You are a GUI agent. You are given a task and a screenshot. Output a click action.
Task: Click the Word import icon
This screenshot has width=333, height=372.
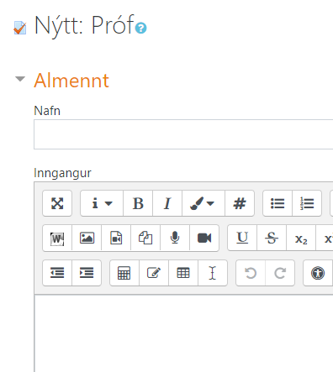point(57,238)
